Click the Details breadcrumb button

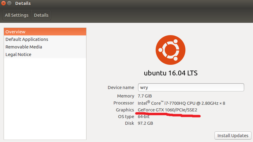(x=41, y=15)
